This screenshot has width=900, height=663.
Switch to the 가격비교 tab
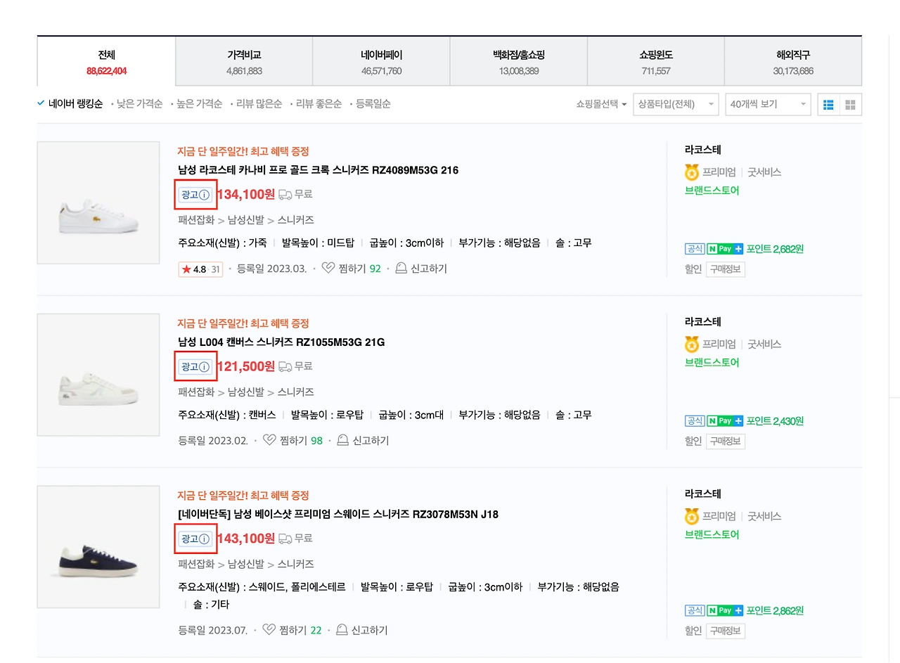(x=244, y=62)
